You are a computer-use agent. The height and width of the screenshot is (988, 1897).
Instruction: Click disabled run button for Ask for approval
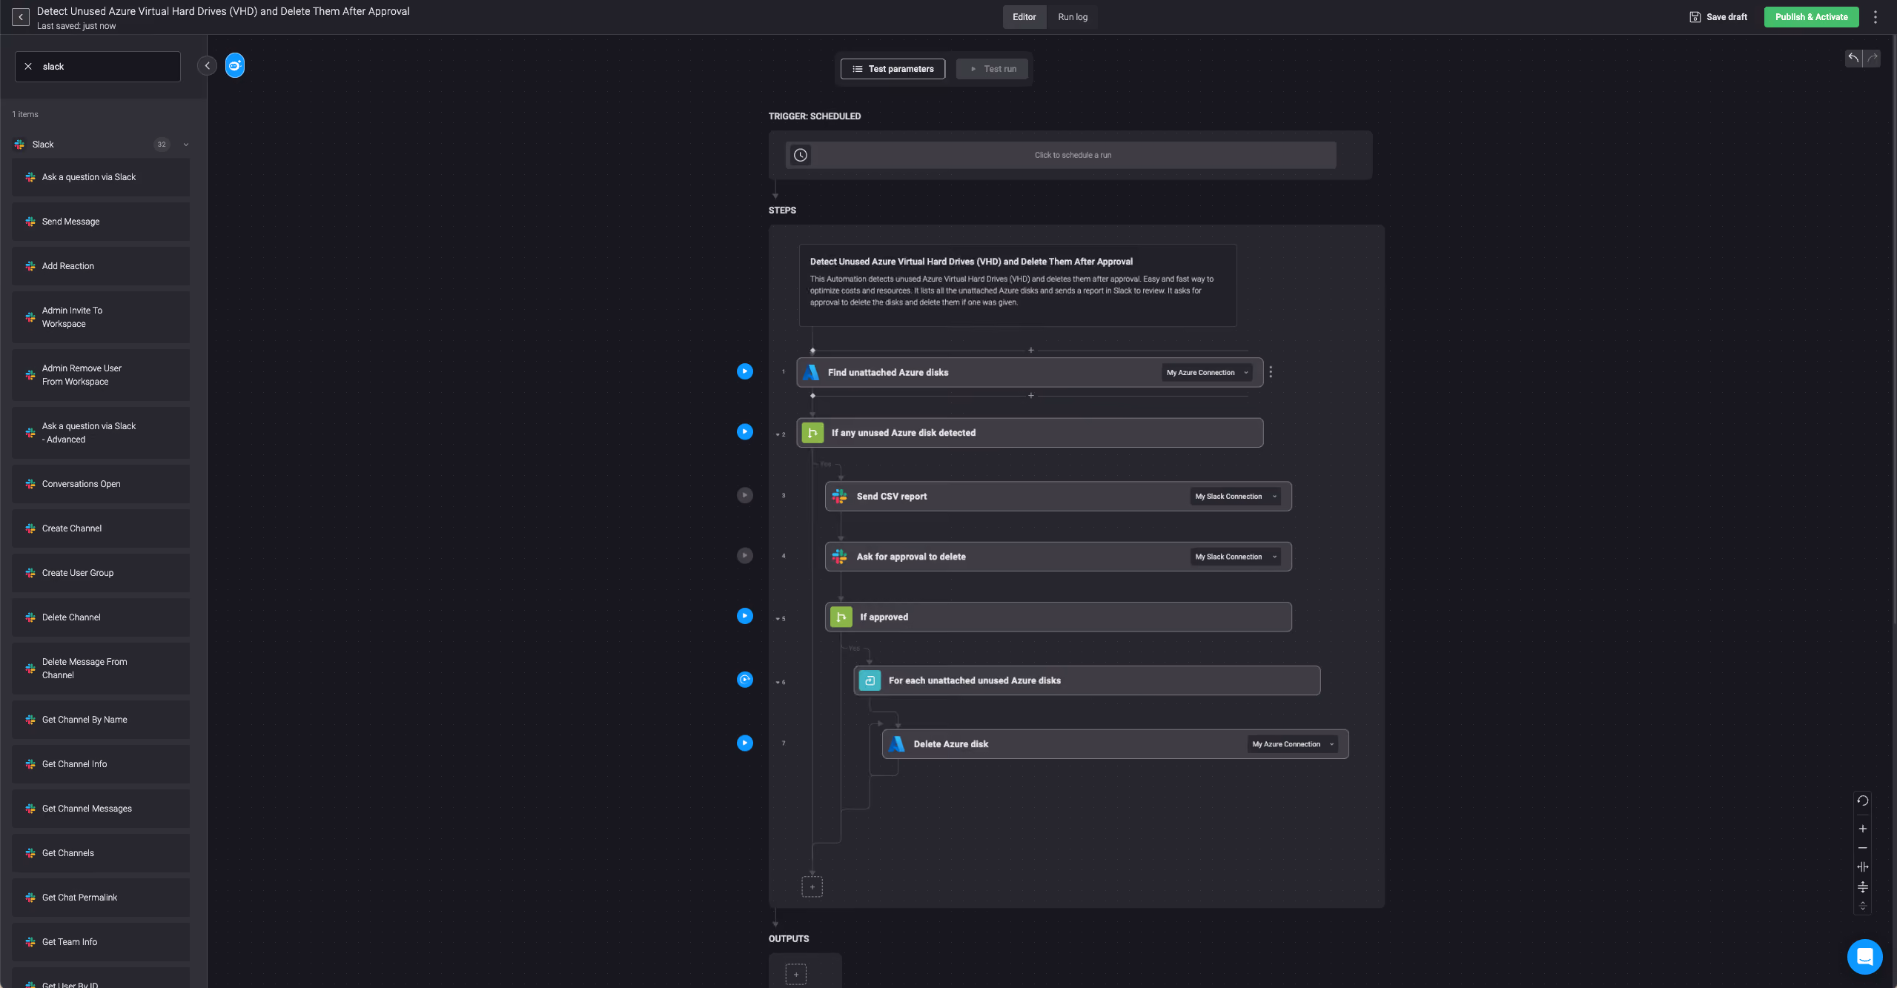[x=745, y=555]
